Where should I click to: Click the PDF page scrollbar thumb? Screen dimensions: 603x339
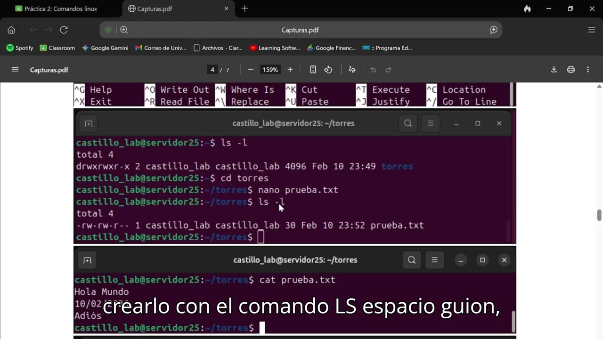point(599,215)
